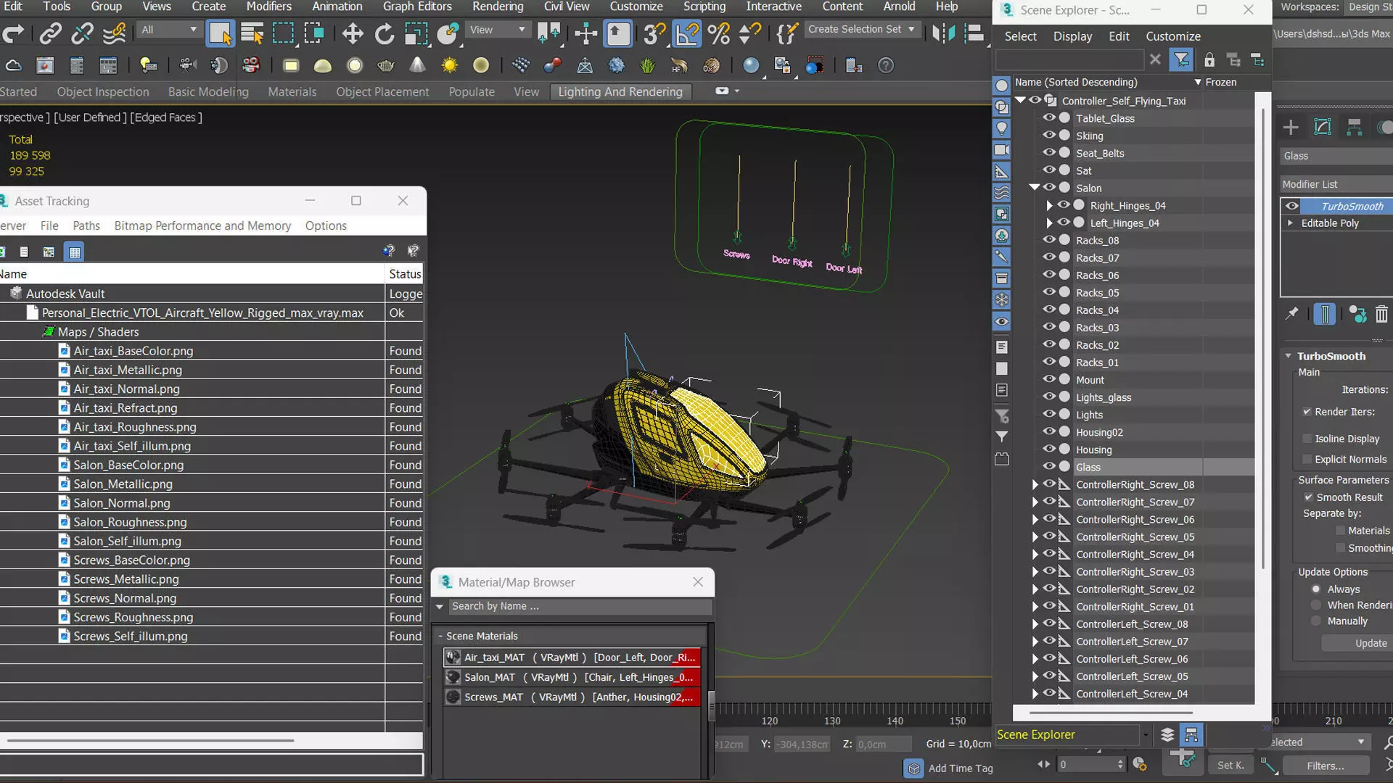Click Display Cameras filter icon
The height and width of the screenshot is (783, 1393).
[1001, 150]
